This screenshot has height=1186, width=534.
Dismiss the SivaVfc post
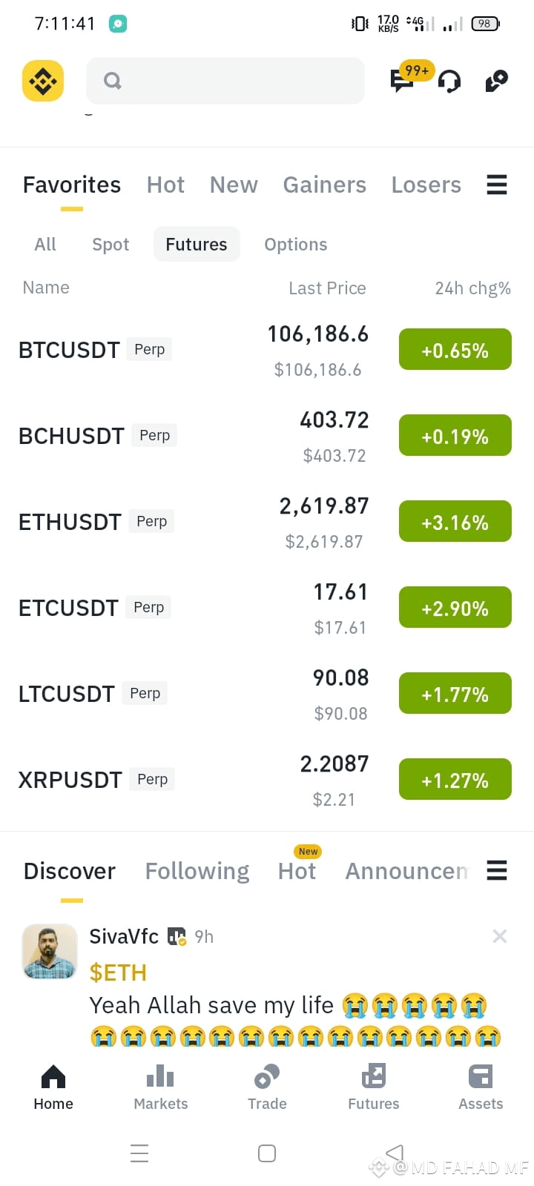tap(500, 936)
